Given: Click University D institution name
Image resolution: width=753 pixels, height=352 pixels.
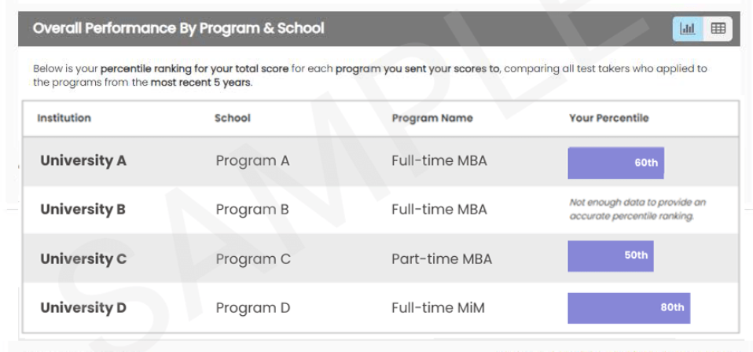Looking at the screenshot, I should [x=83, y=307].
